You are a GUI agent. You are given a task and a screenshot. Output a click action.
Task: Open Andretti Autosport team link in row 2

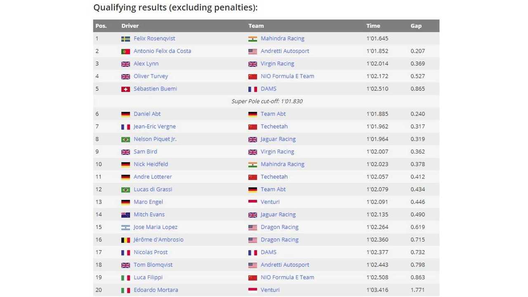coord(285,51)
